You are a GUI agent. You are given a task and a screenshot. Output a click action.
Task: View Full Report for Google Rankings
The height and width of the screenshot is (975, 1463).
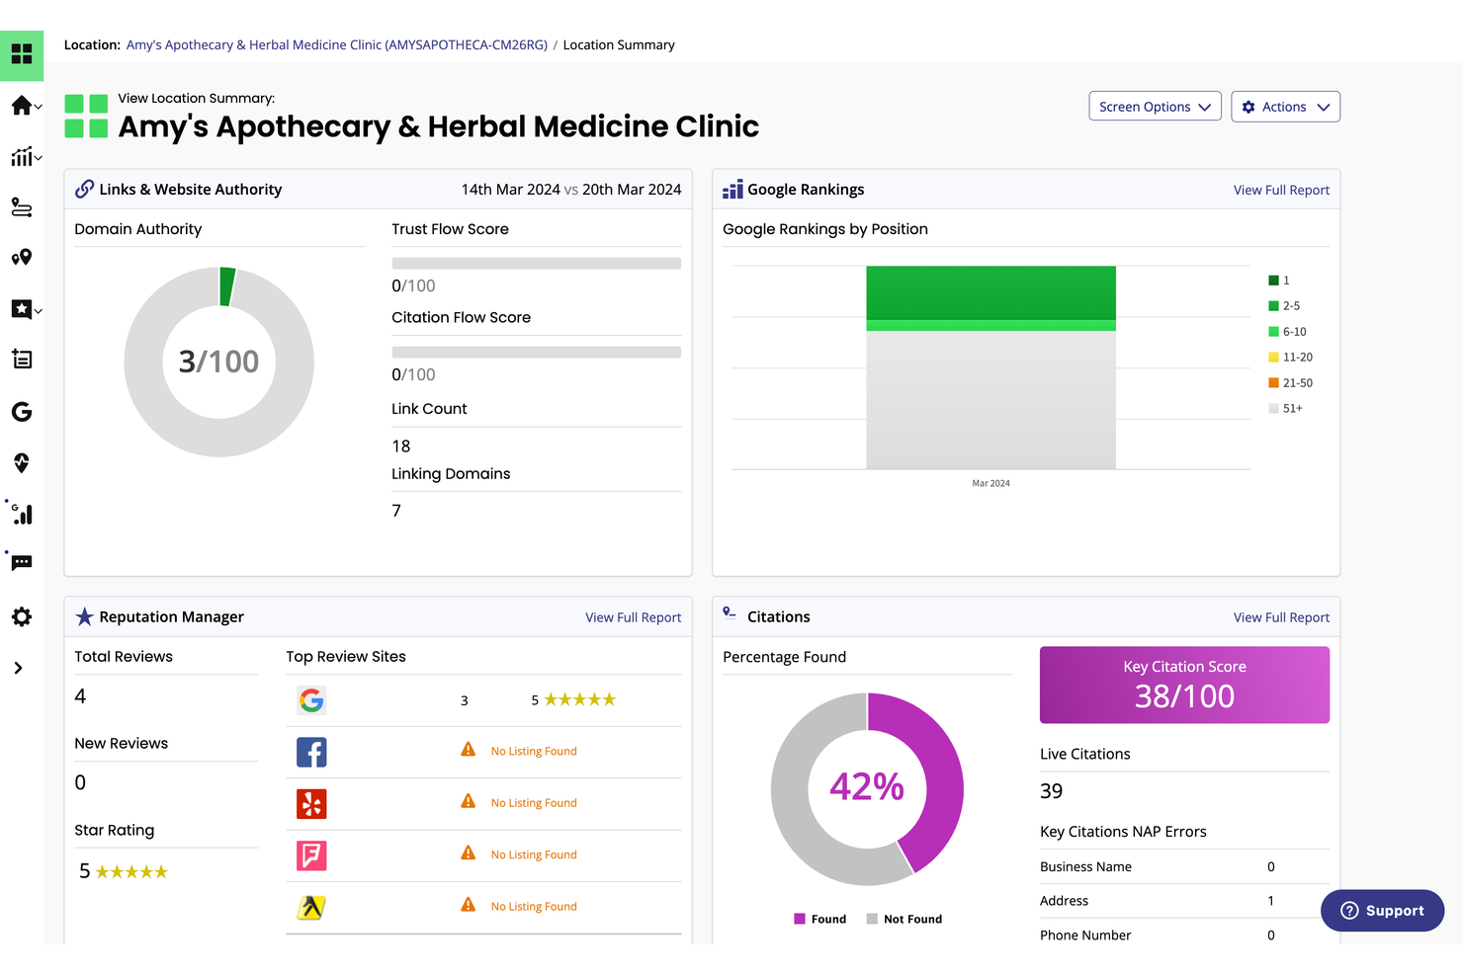(x=1281, y=189)
